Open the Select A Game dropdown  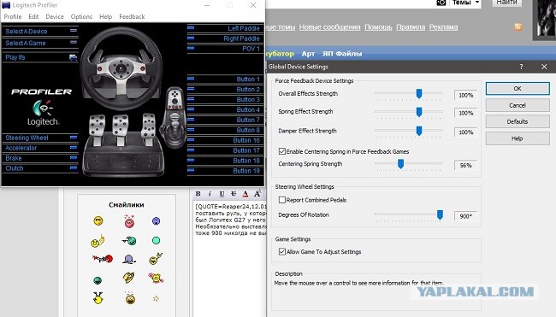point(40,43)
